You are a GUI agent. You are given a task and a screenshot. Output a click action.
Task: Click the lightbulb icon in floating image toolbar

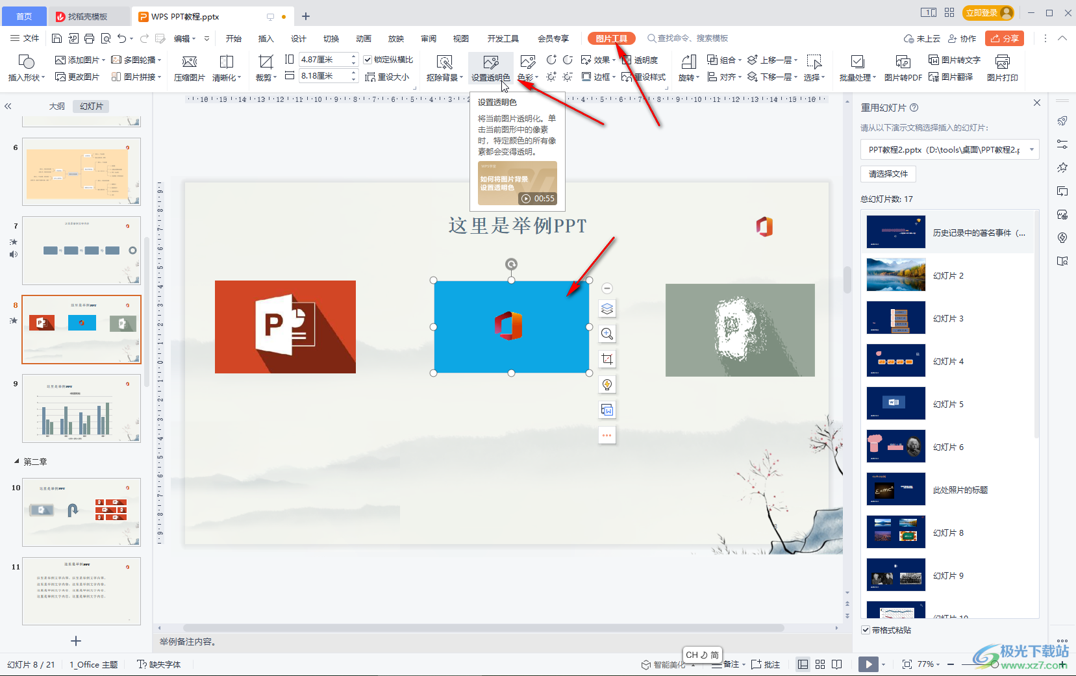coord(607,384)
